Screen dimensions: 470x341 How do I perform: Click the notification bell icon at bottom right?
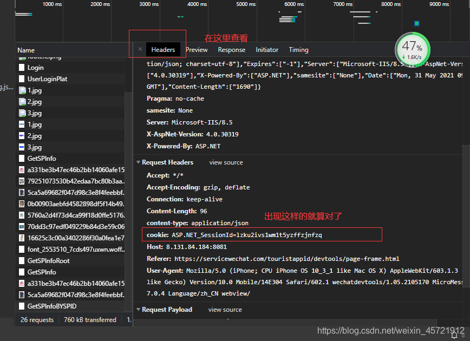(x=454, y=335)
